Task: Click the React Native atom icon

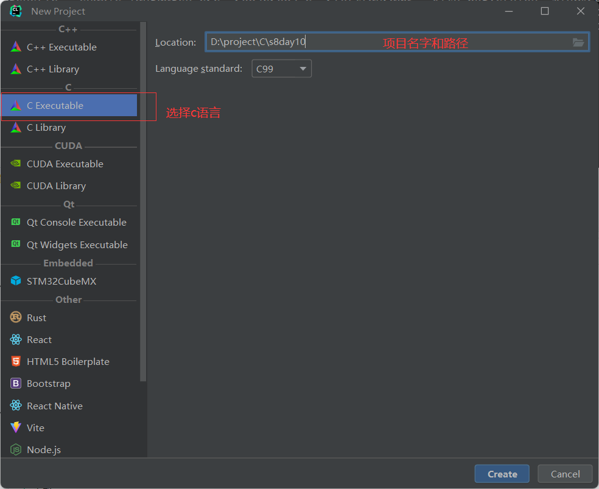Action: coord(16,406)
